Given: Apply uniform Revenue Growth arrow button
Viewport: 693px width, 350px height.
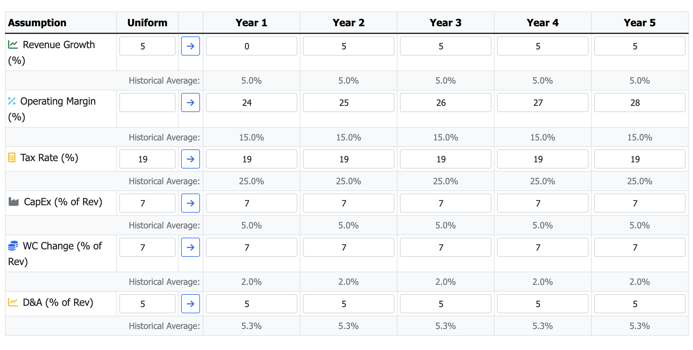Looking at the screenshot, I should click(x=190, y=46).
